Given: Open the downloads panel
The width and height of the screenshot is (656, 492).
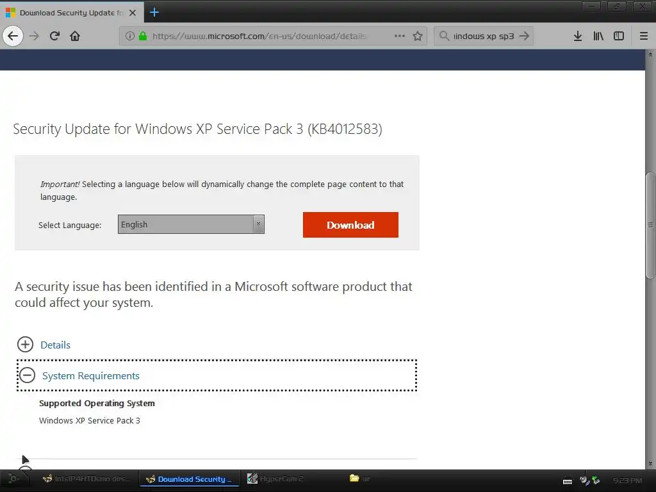Looking at the screenshot, I should point(578,36).
